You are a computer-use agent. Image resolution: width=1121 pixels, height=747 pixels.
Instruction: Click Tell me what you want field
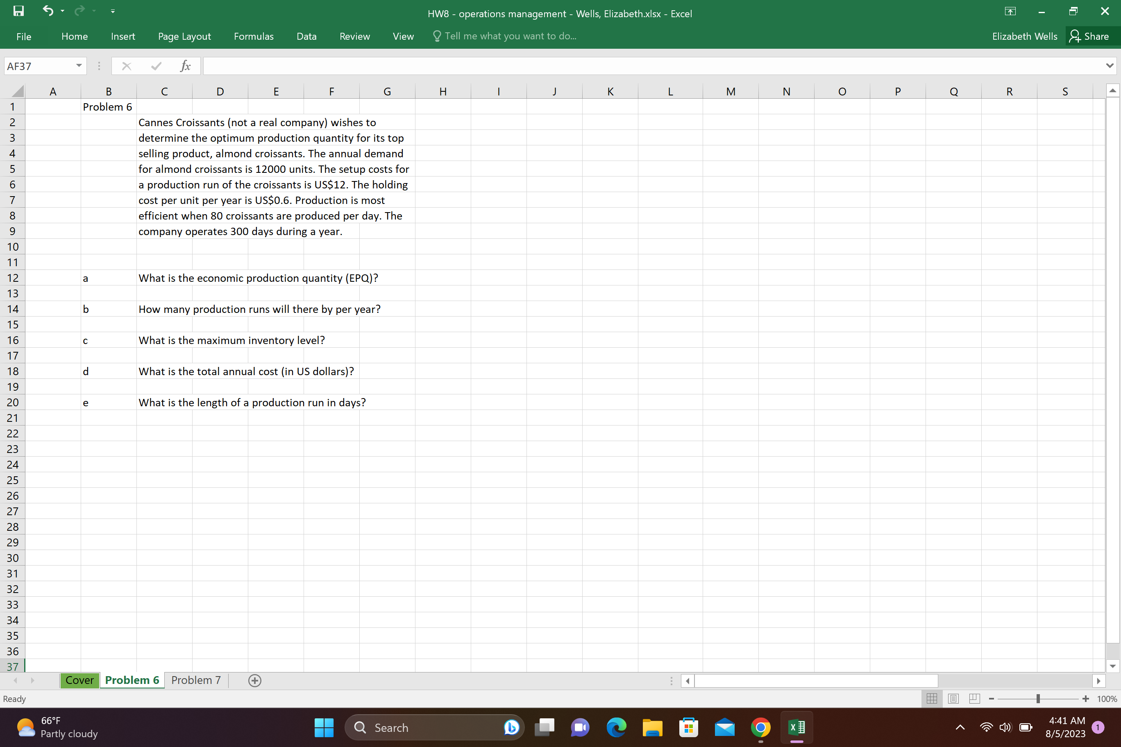510,36
